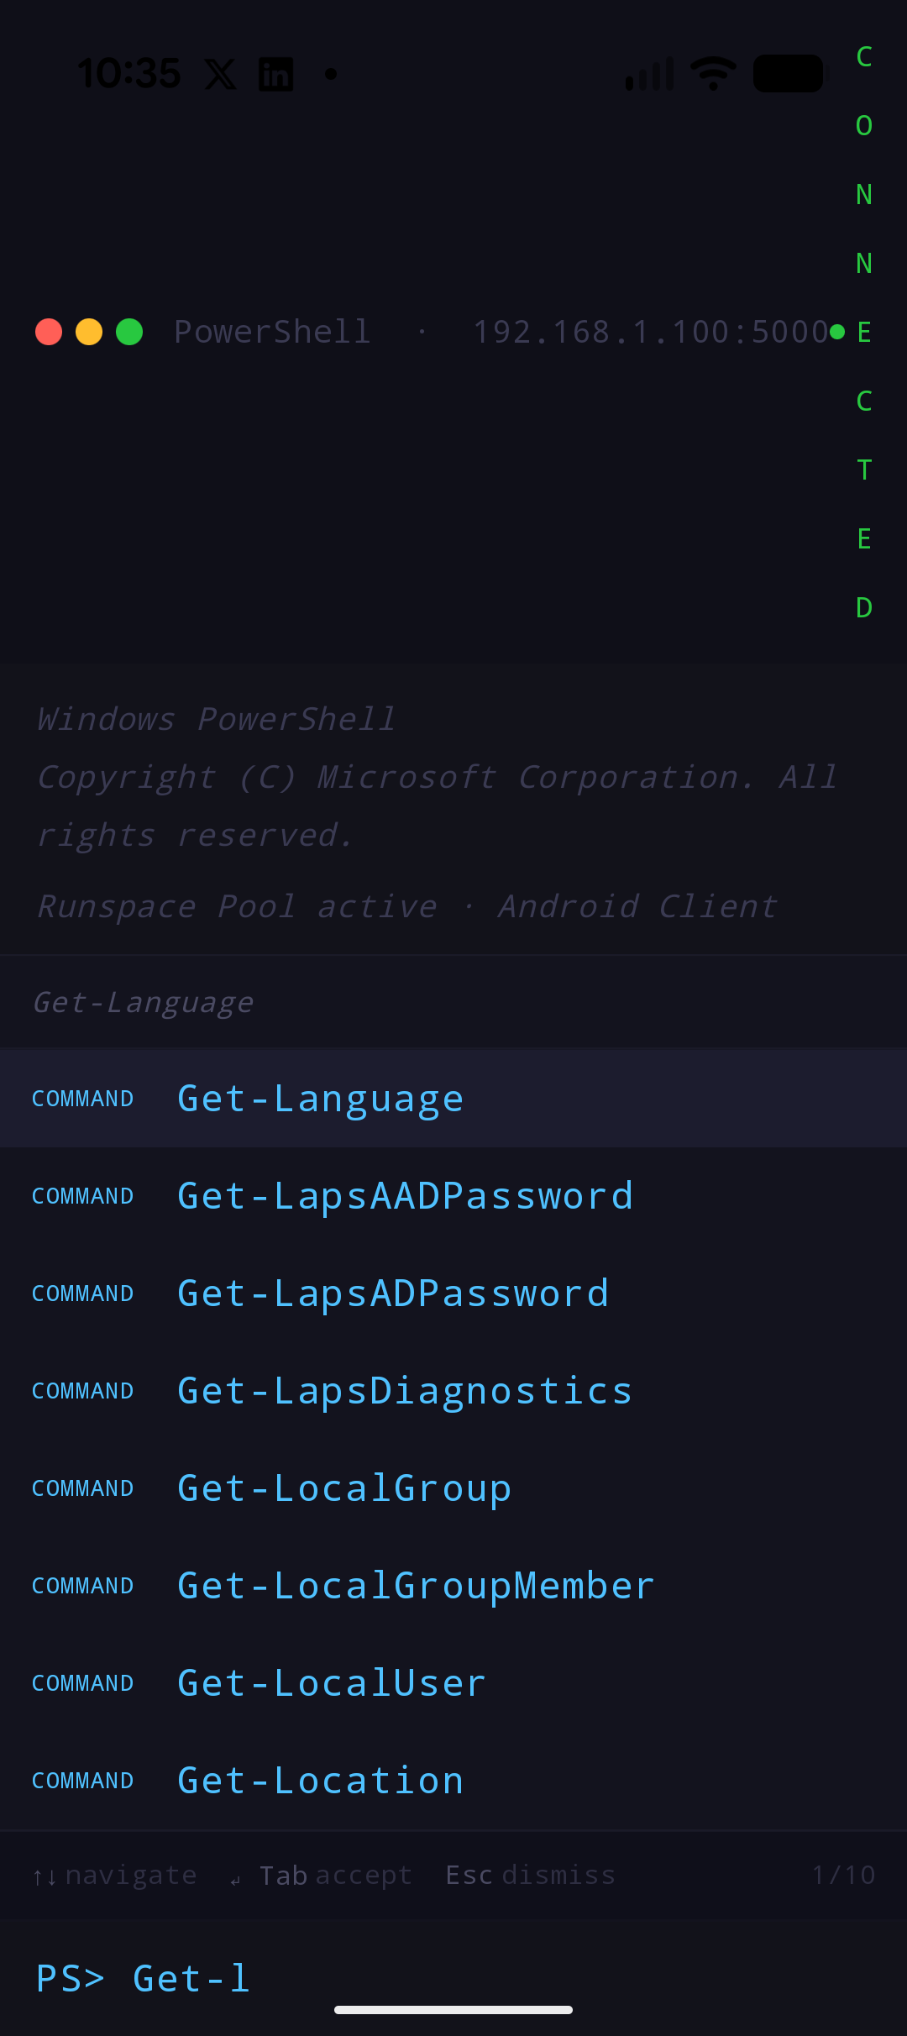
Task: Select Get-LocalGroupMember suggestion
Action: pyautogui.click(x=416, y=1586)
